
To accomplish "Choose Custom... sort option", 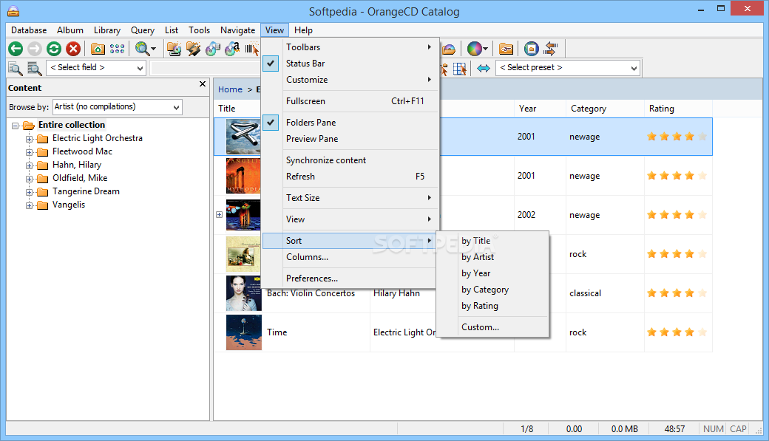I will [x=492, y=327].
